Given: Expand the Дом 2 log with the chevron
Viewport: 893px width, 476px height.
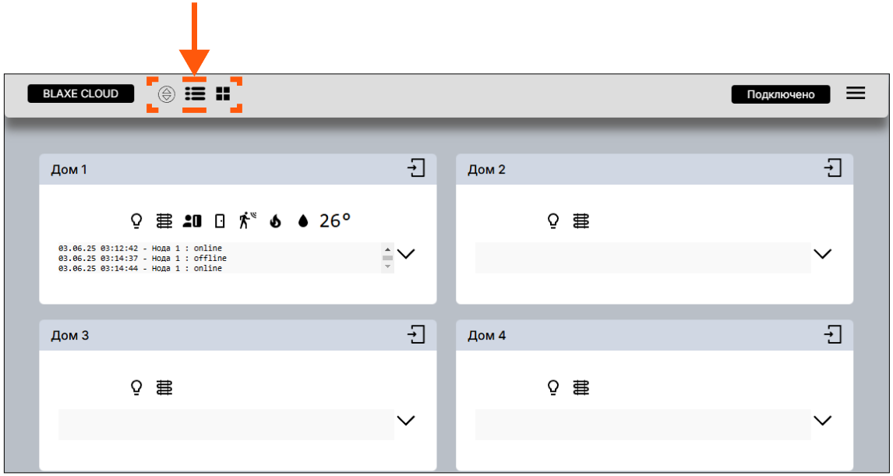Looking at the screenshot, I should (822, 254).
